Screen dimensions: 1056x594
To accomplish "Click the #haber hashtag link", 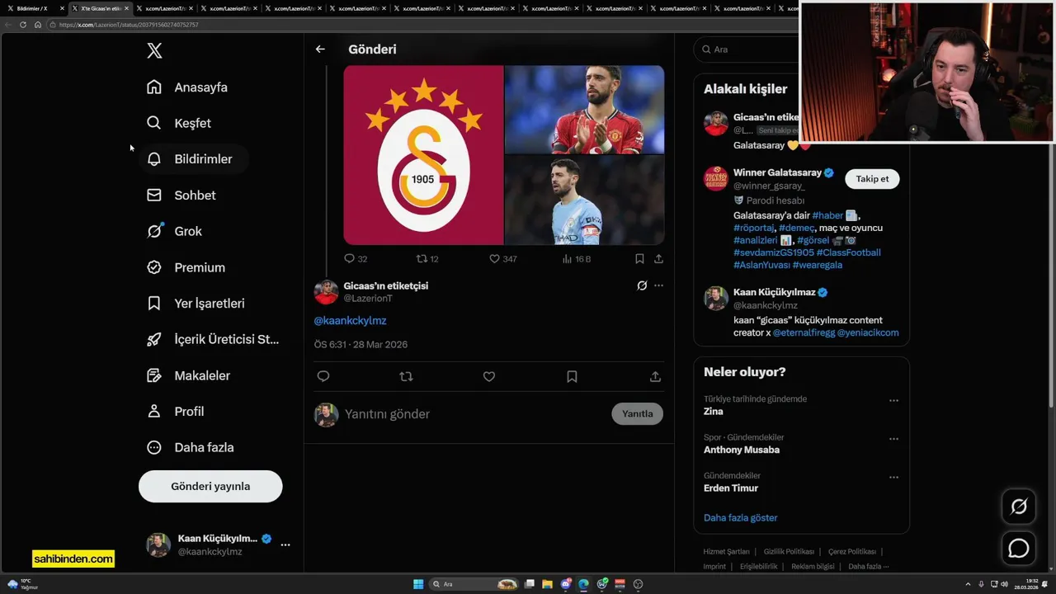I will 827,215.
